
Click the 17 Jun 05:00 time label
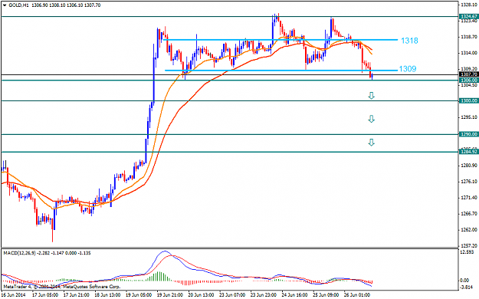[x=45, y=295]
